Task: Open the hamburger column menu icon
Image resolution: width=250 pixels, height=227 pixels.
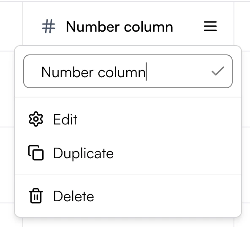Action: (210, 26)
